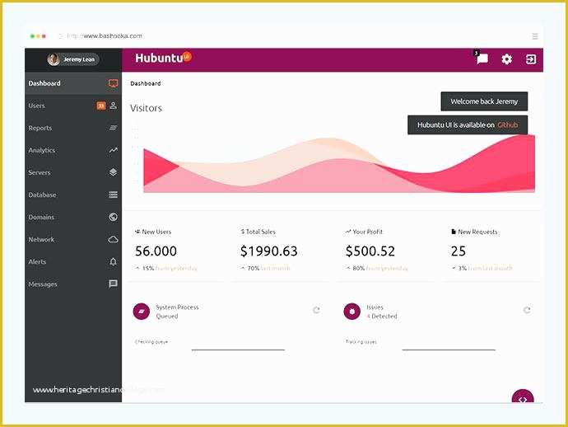Open settings gear in the header
This screenshot has height=427, width=568.
[x=506, y=59]
